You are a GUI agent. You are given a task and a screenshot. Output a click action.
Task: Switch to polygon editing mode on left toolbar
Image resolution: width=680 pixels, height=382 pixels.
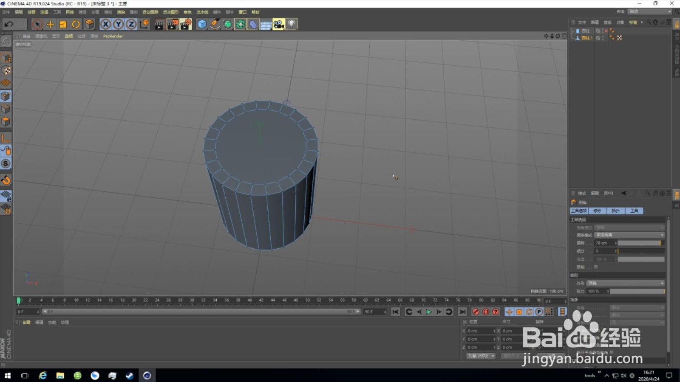pos(6,121)
